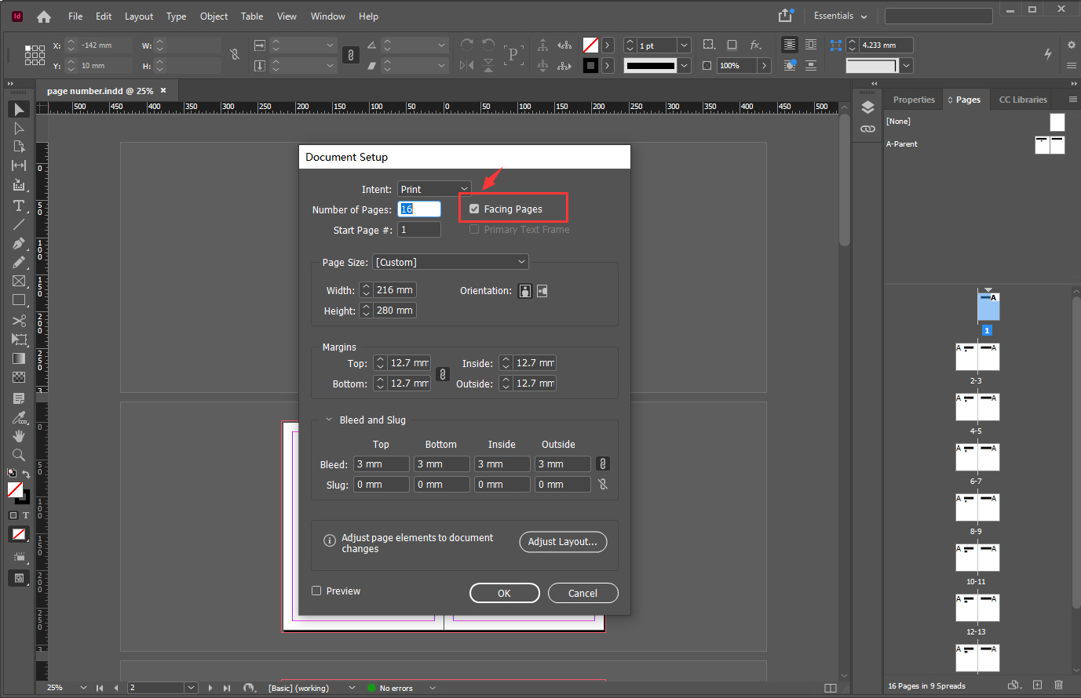This screenshot has height=698, width=1081.
Task: Open the Intent dropdown
Action: (434, 189)
